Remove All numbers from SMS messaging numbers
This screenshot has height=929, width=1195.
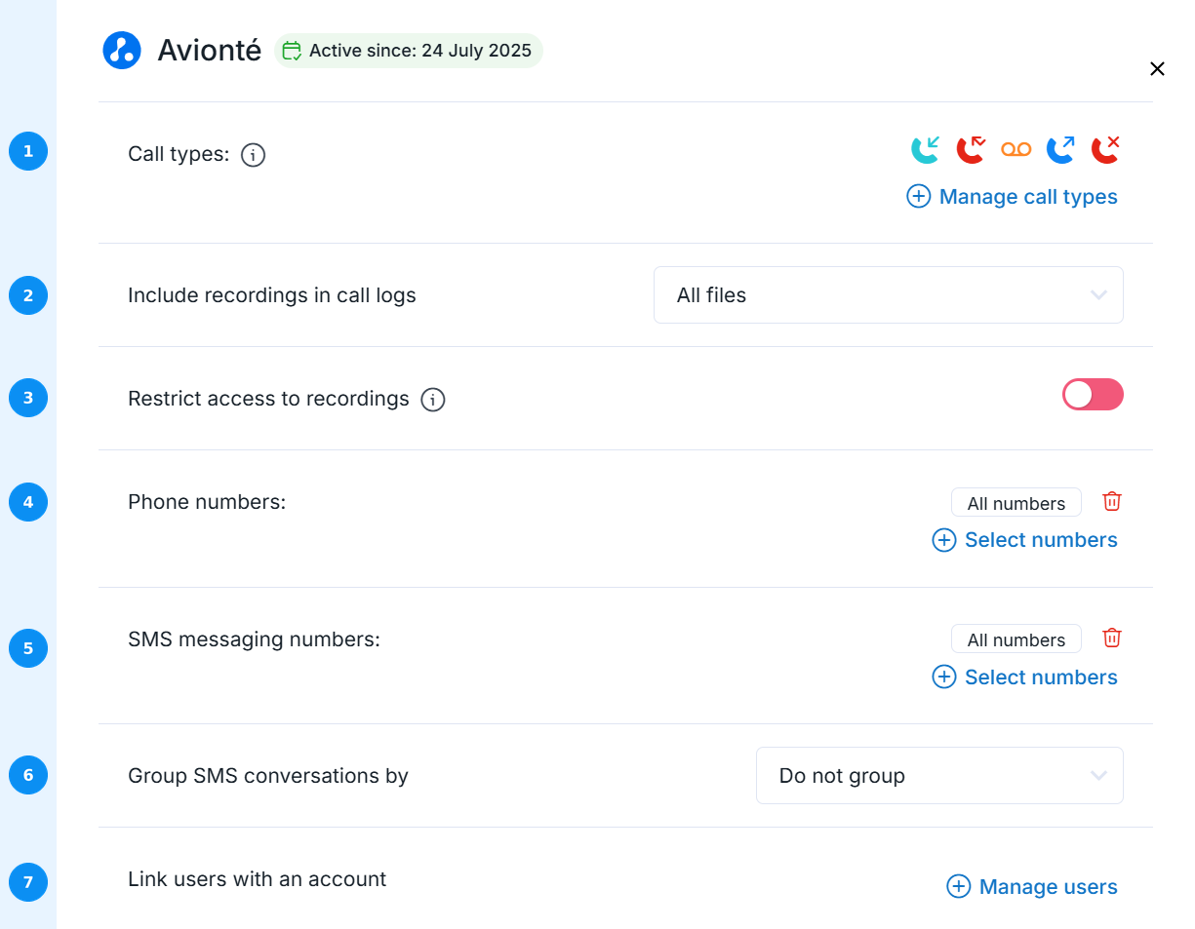tap(1112, 638)
